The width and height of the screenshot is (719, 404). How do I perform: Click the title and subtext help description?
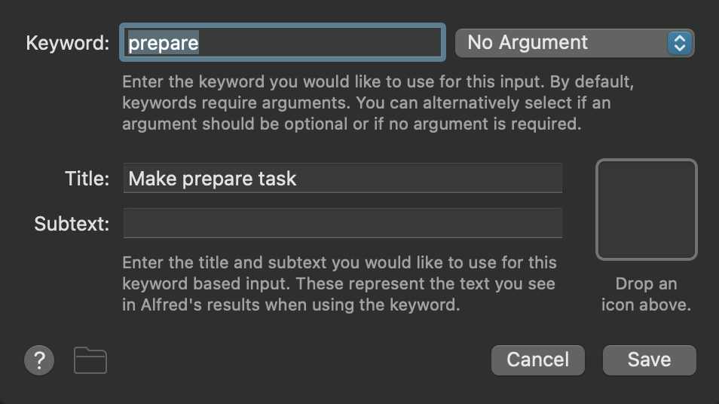click(x=339, y=284)
